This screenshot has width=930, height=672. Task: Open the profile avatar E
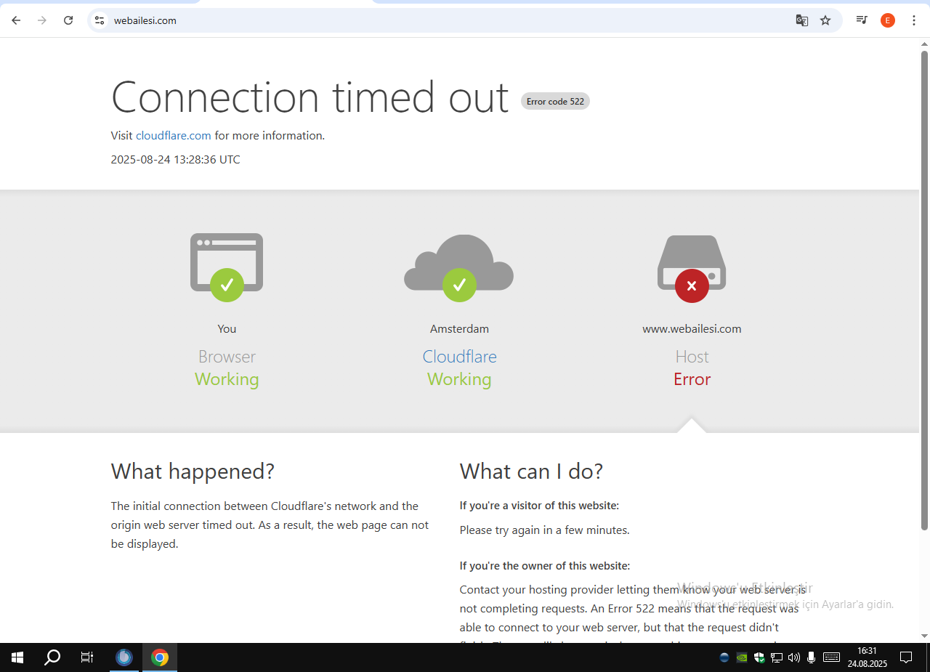(888, 20)
